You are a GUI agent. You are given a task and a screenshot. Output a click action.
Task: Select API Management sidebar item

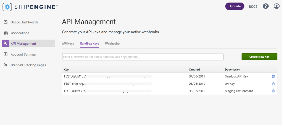tap(28, 44)
